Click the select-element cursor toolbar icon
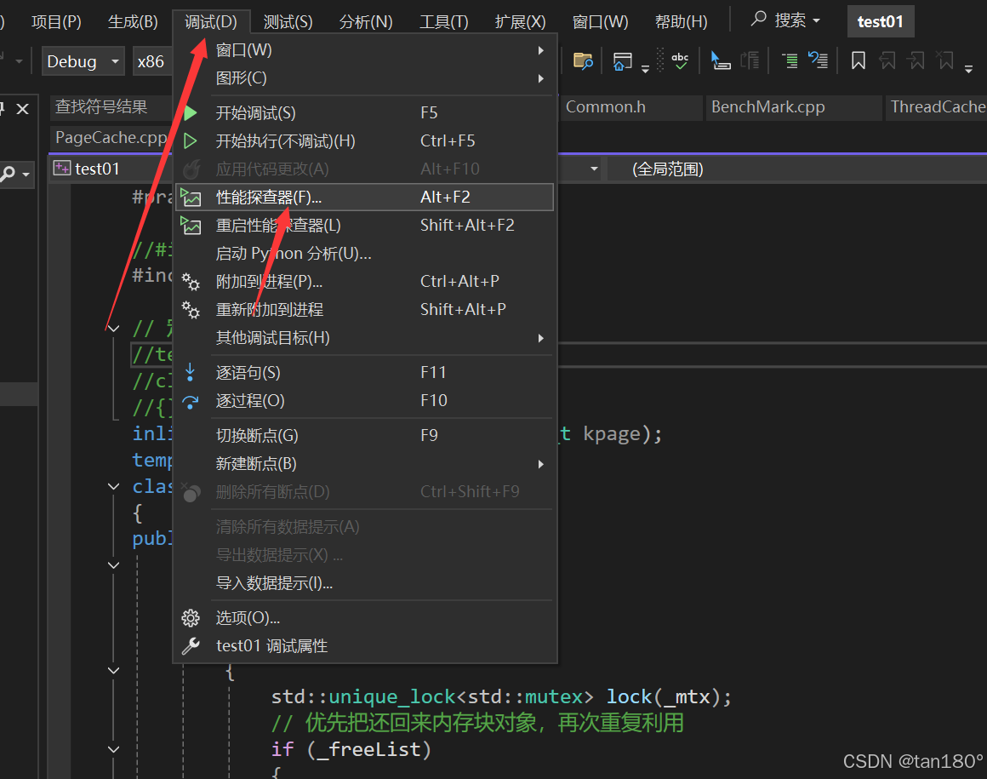 click(720, 60)
